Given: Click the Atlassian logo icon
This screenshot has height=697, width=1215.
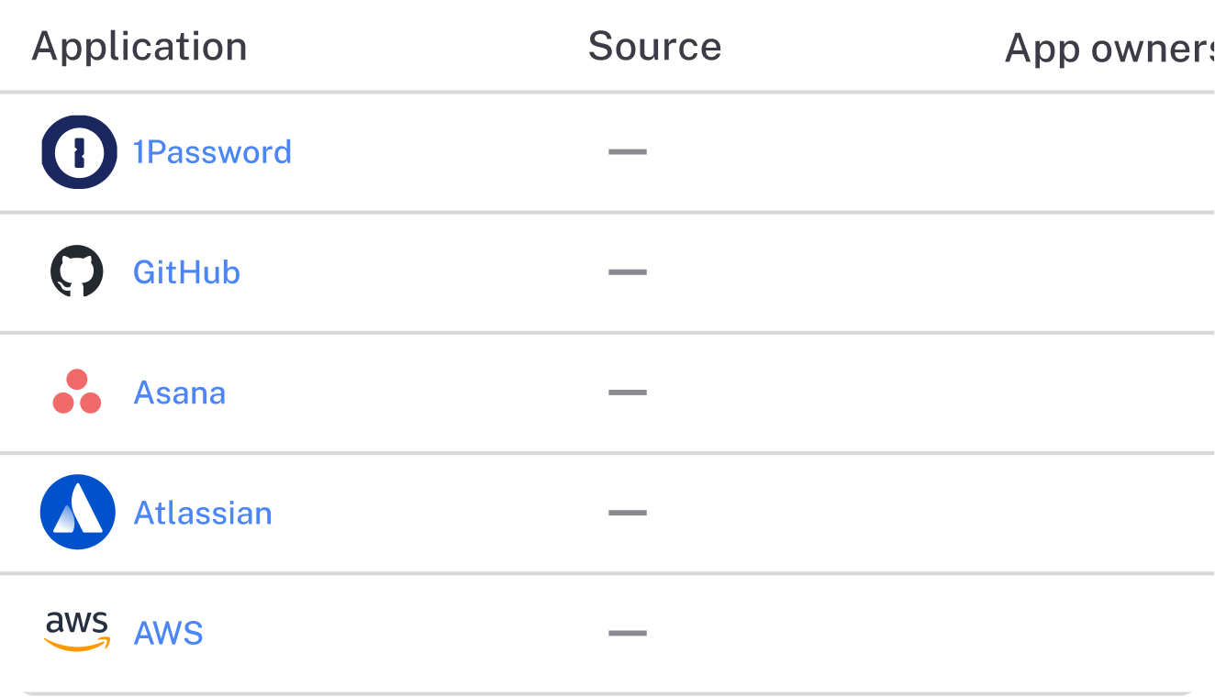Looking at the screenshot, I should pyautogui.click(x=78, y=513).
